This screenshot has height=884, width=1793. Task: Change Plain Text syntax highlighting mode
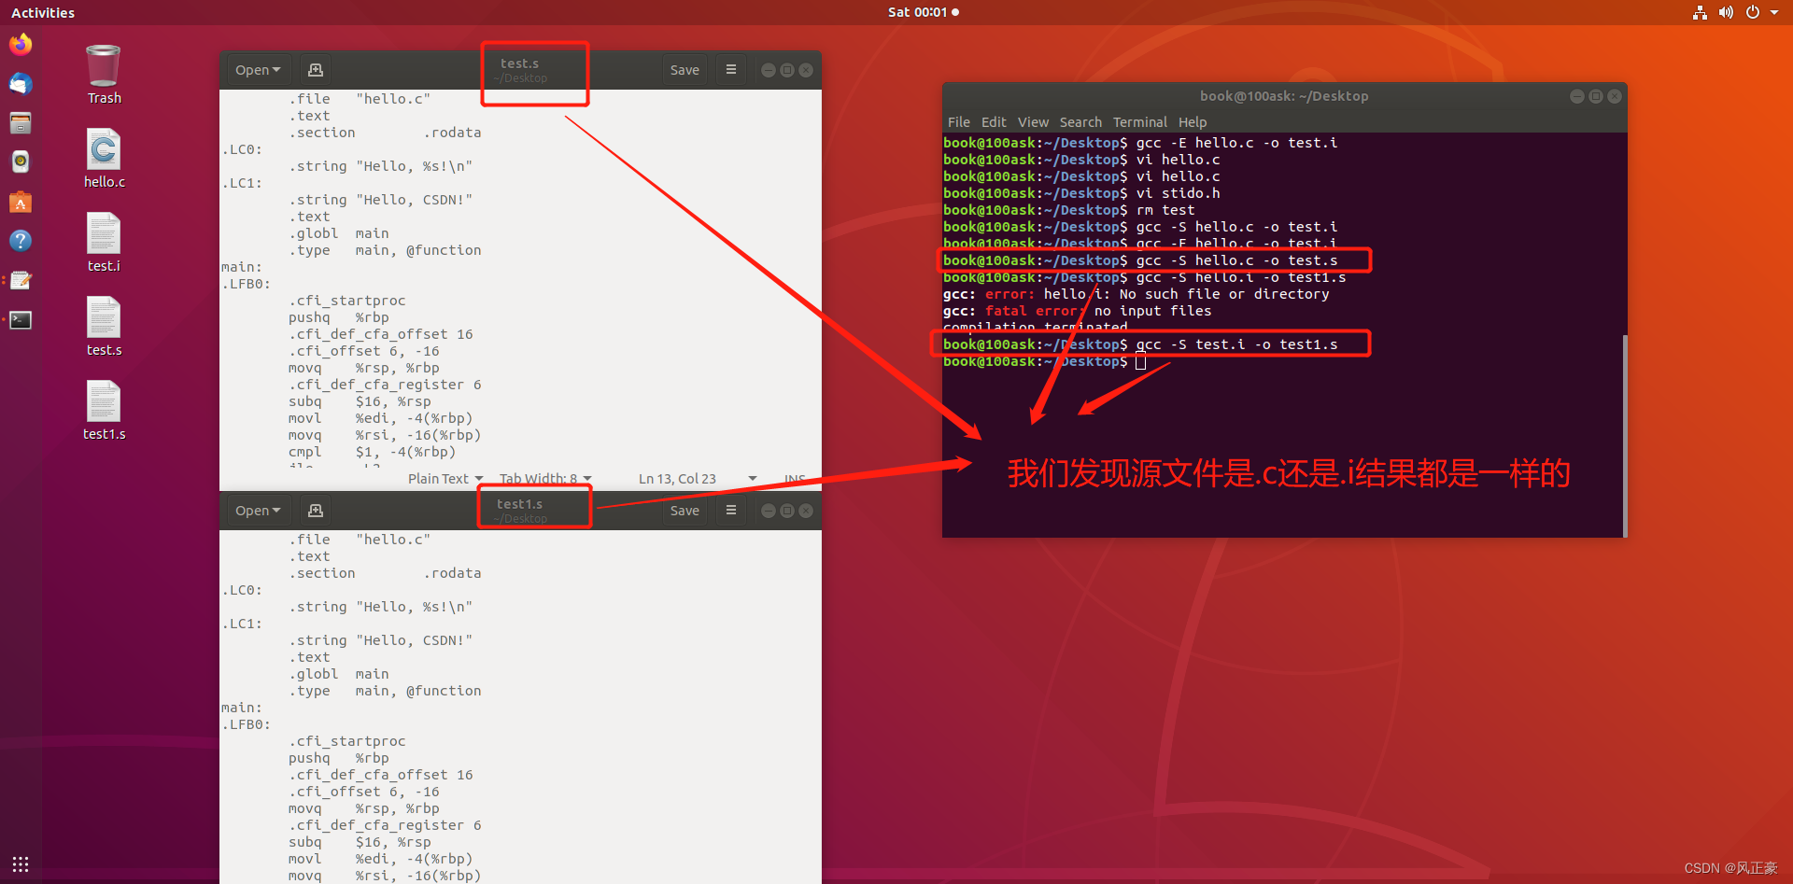coord(445,479)
